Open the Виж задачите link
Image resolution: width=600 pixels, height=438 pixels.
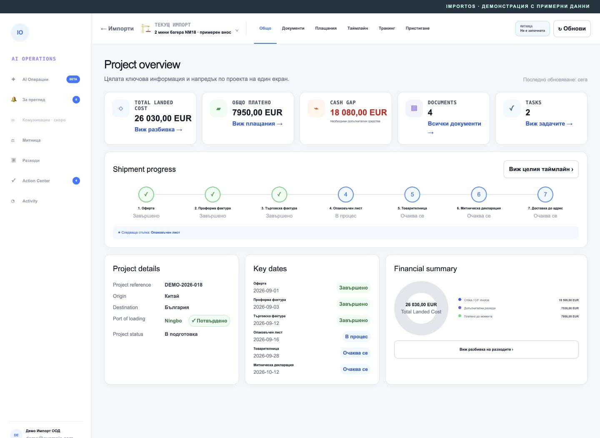click(x=549, y=124)
